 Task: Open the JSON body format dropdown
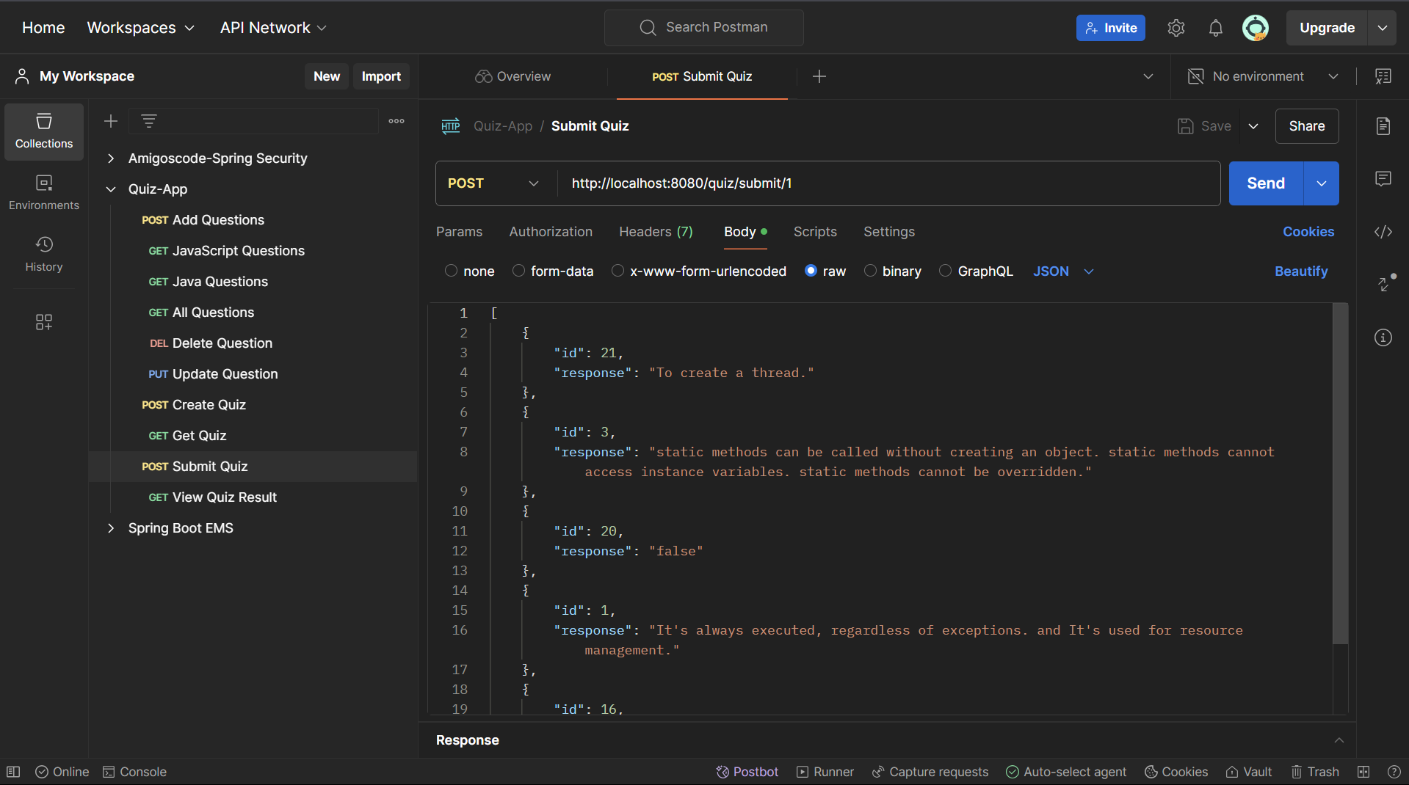(1063, 271)
